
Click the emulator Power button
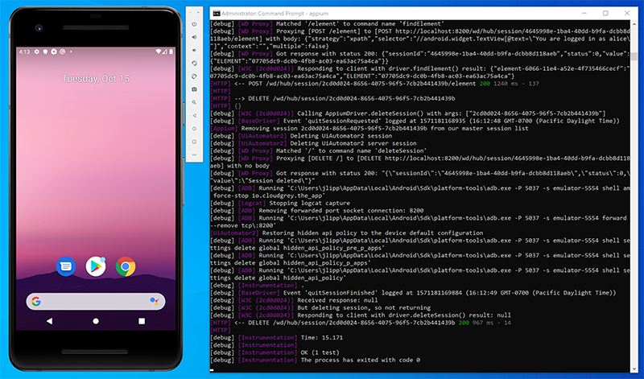point(194,24)
